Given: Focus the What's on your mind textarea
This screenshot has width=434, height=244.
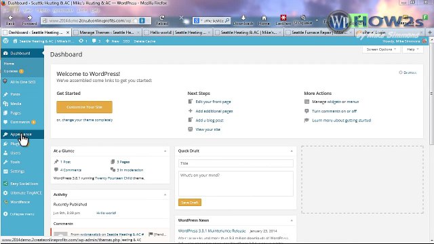Looking at the screenshot, I should point(236,184).
